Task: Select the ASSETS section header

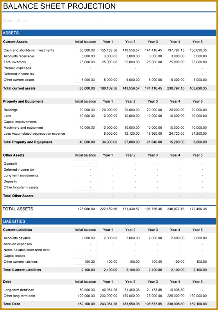Action: pos(109,33)
